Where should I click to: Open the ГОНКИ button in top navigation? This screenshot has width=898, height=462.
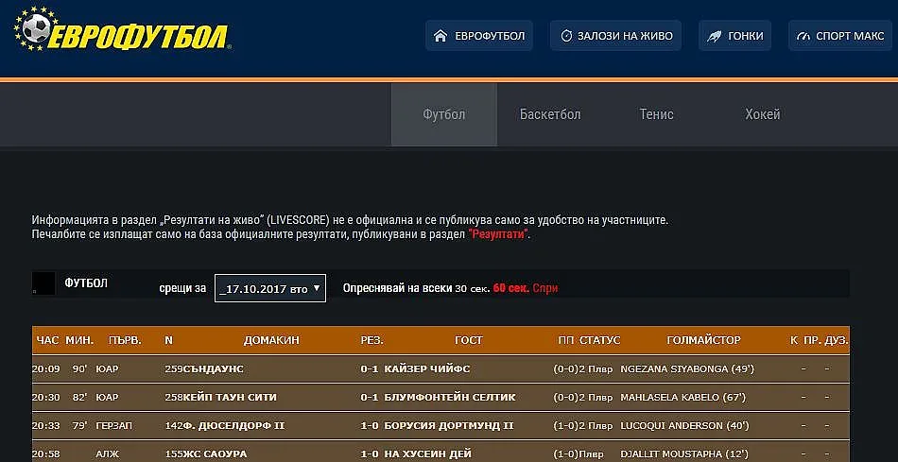(735, 36)
